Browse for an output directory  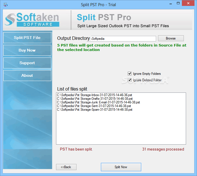171,38
